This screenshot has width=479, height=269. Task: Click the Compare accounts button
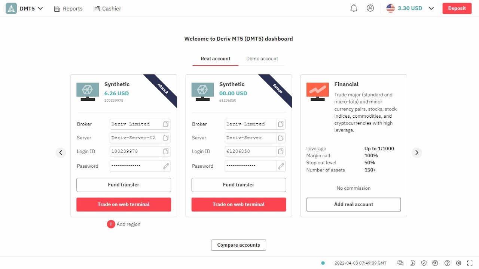tap(238, 245)
